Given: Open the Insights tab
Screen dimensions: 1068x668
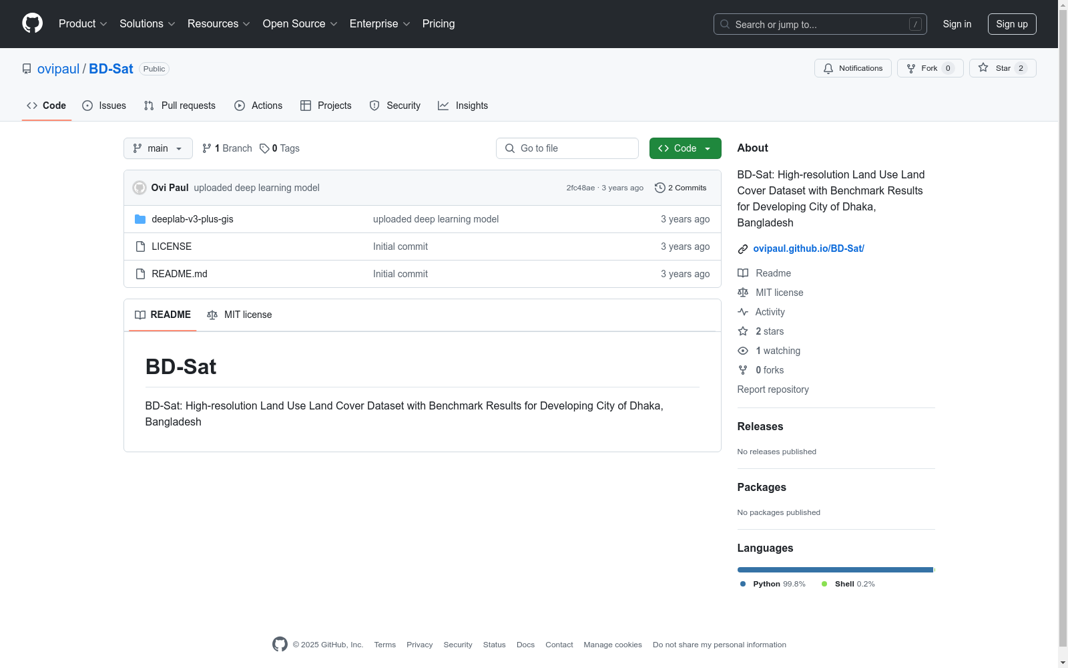Looking at the screenshot, I should tap(463, 106).
